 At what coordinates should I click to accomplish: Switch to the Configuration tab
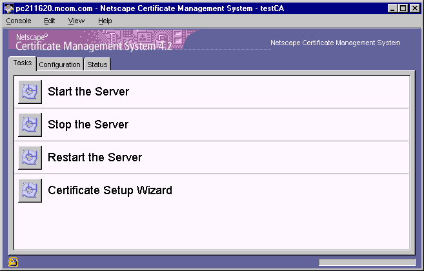pyautogui.click(x=60, y=65)
